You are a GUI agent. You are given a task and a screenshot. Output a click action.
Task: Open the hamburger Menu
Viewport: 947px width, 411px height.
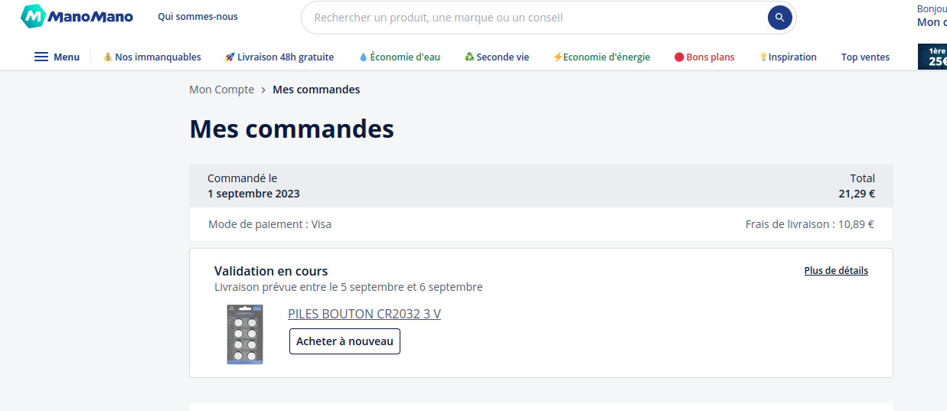point(57,57)
